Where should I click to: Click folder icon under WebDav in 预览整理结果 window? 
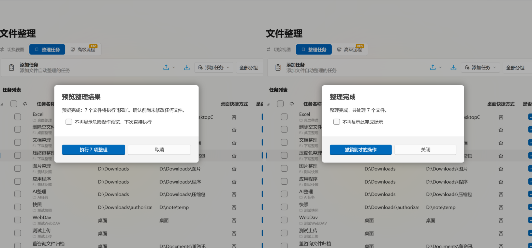click(x=34, y=223)
